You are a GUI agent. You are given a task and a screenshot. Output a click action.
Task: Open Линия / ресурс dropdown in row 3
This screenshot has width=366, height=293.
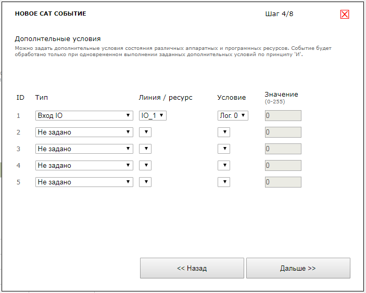(145, 149)
